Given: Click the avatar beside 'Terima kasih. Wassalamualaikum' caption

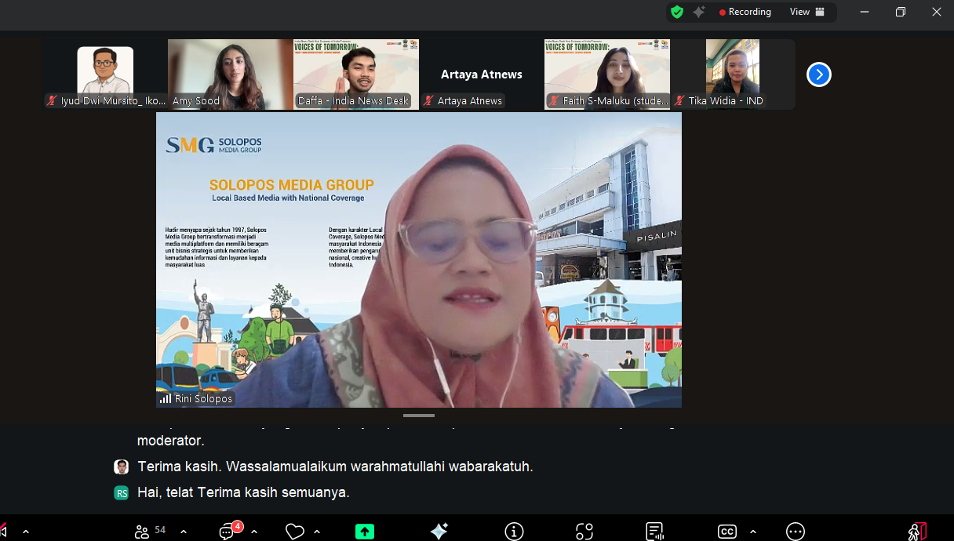Looking at the screenshot, I should pyautogui.click(x=122, y=467).
